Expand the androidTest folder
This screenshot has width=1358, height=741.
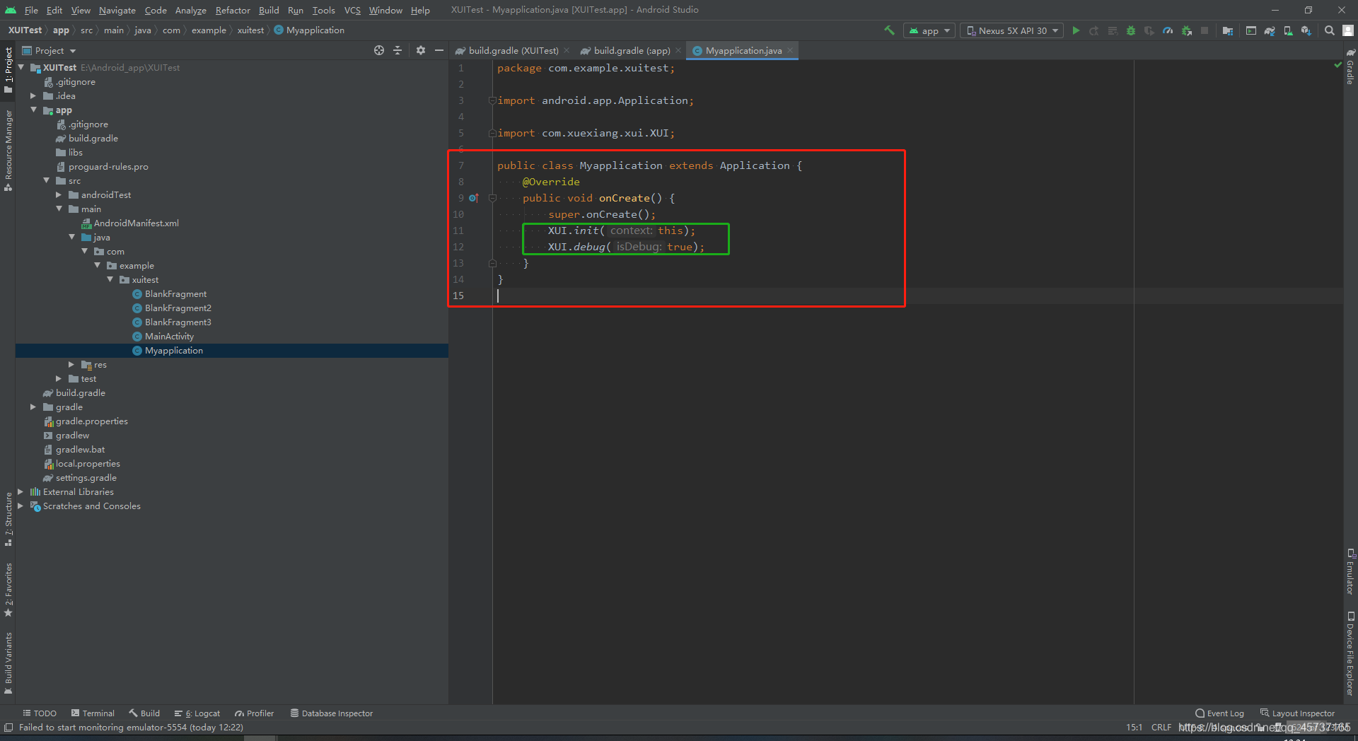[58, 194]
